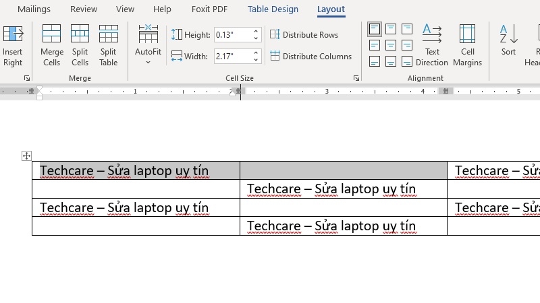
Task: Click second-row middle Techcare cell text
Action: pyautogui.click(x=331, y=189)
